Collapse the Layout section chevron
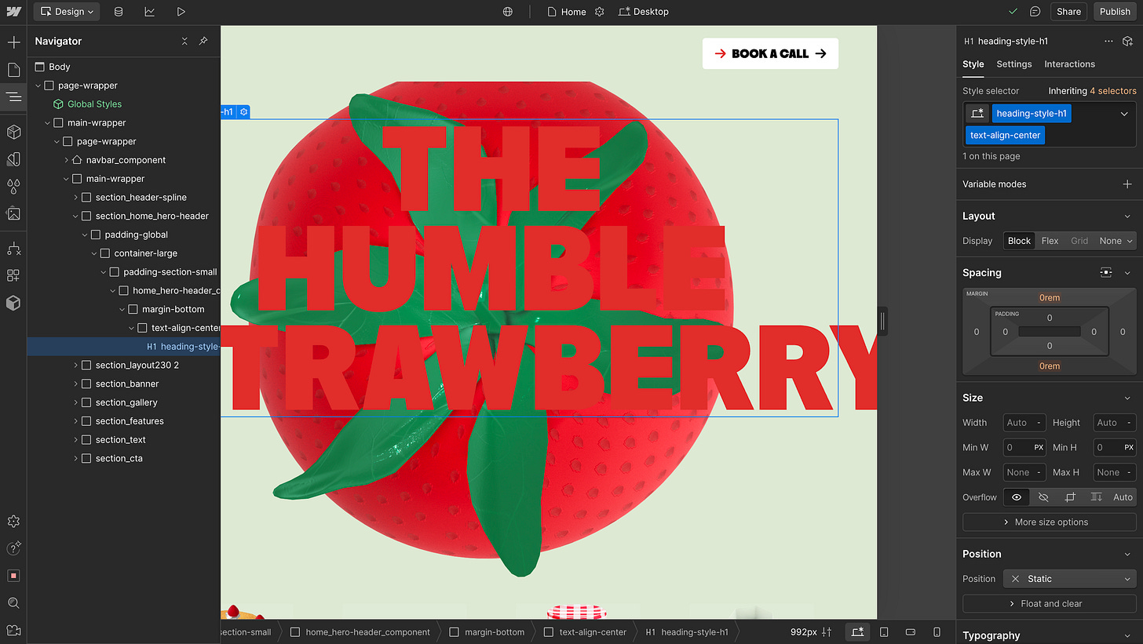The width and height of the screenshot is (1143, 644). click(1128, 216)
